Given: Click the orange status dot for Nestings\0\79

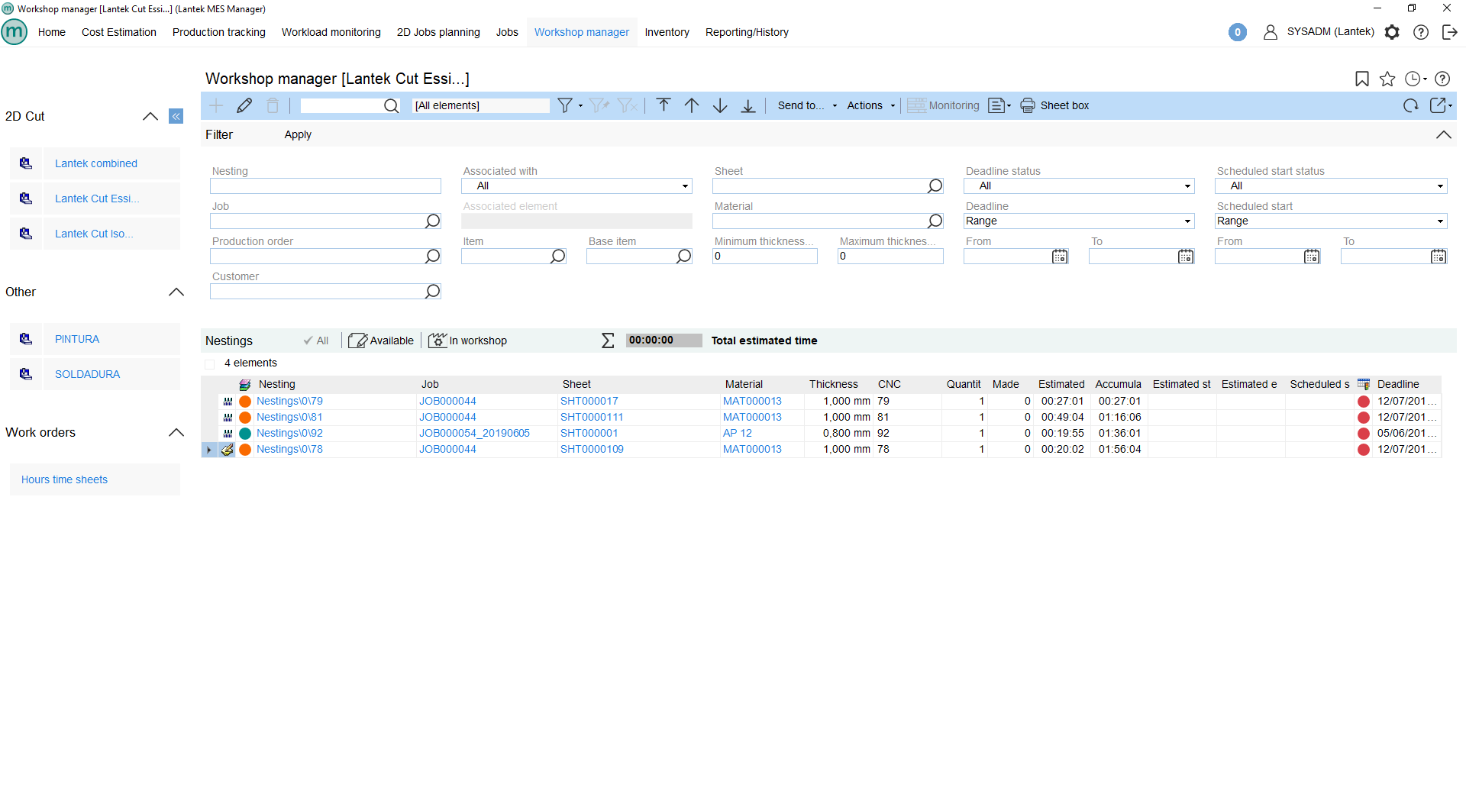Looking at the screenshot, I should [244, 401].
